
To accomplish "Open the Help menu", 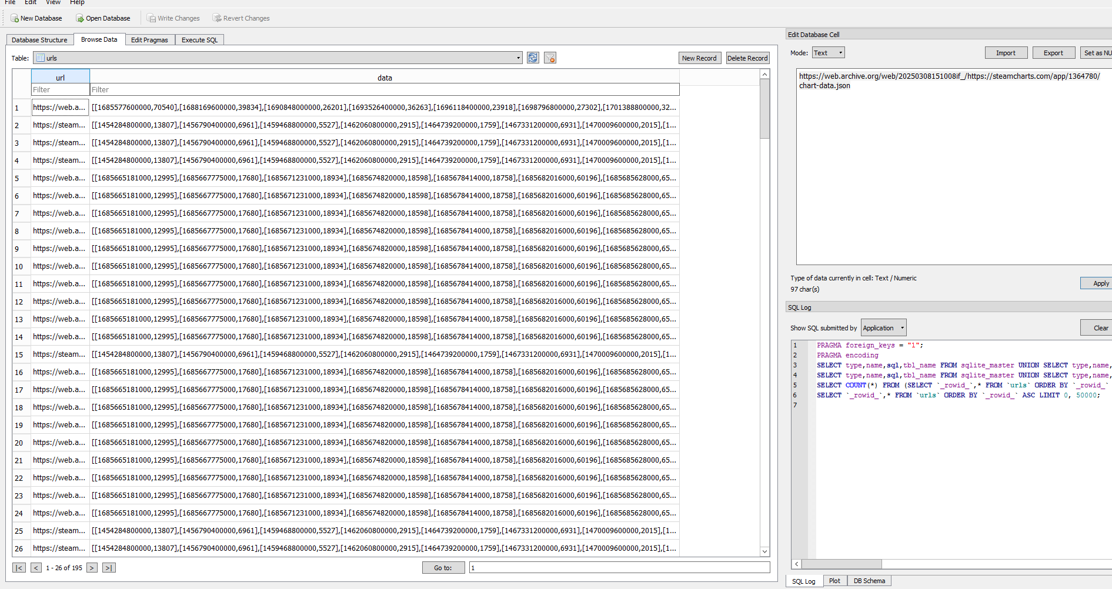I will click(78, 2).
